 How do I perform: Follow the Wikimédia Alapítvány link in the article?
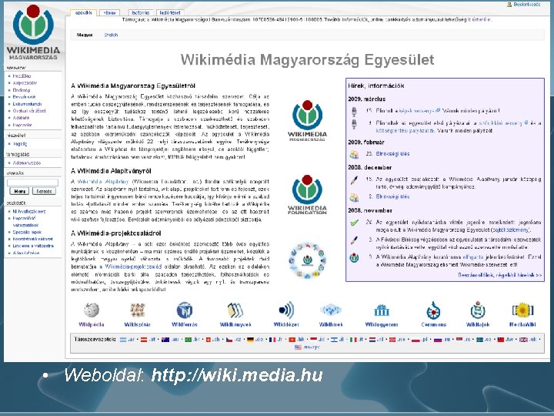(x=102, y=182)
